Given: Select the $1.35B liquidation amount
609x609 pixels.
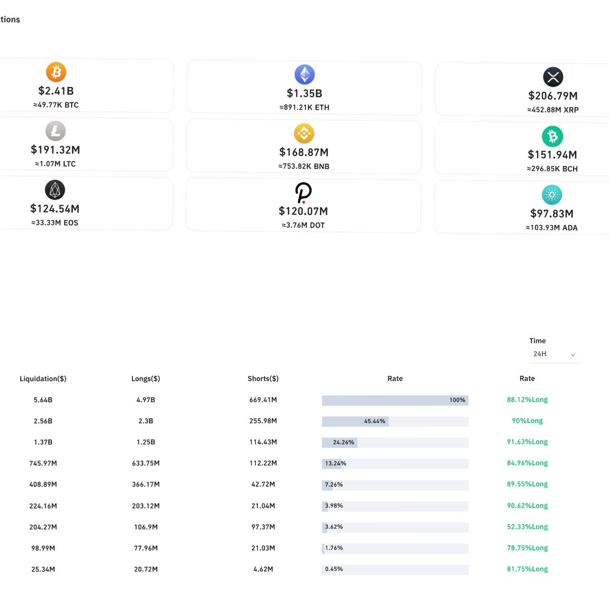Looking at the screenshot, I should (x=304, y=93).
